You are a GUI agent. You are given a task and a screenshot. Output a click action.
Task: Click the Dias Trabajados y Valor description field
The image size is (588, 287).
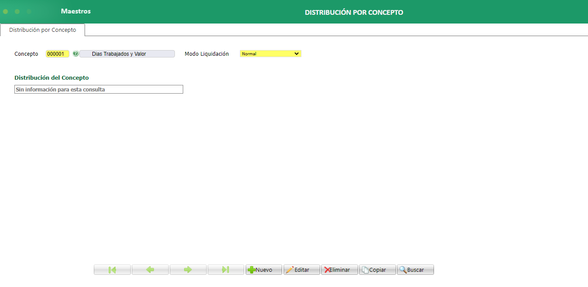click(x=127, y=54)
